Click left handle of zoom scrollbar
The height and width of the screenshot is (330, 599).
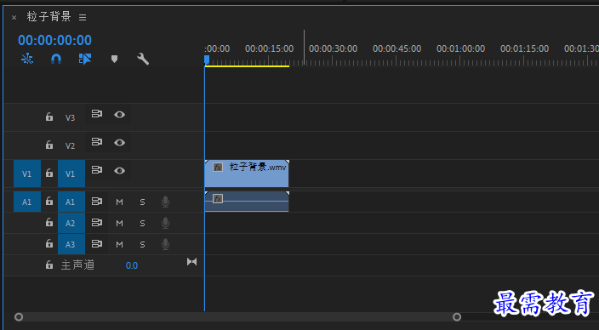point(19,317)
